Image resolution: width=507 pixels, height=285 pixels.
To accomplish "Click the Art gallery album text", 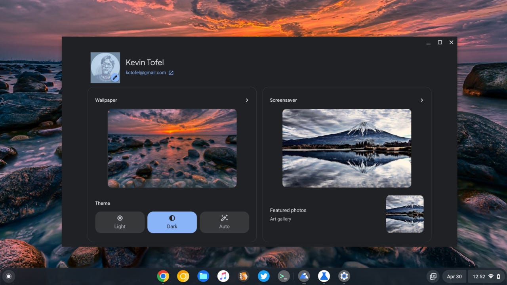I will point(280,219).
